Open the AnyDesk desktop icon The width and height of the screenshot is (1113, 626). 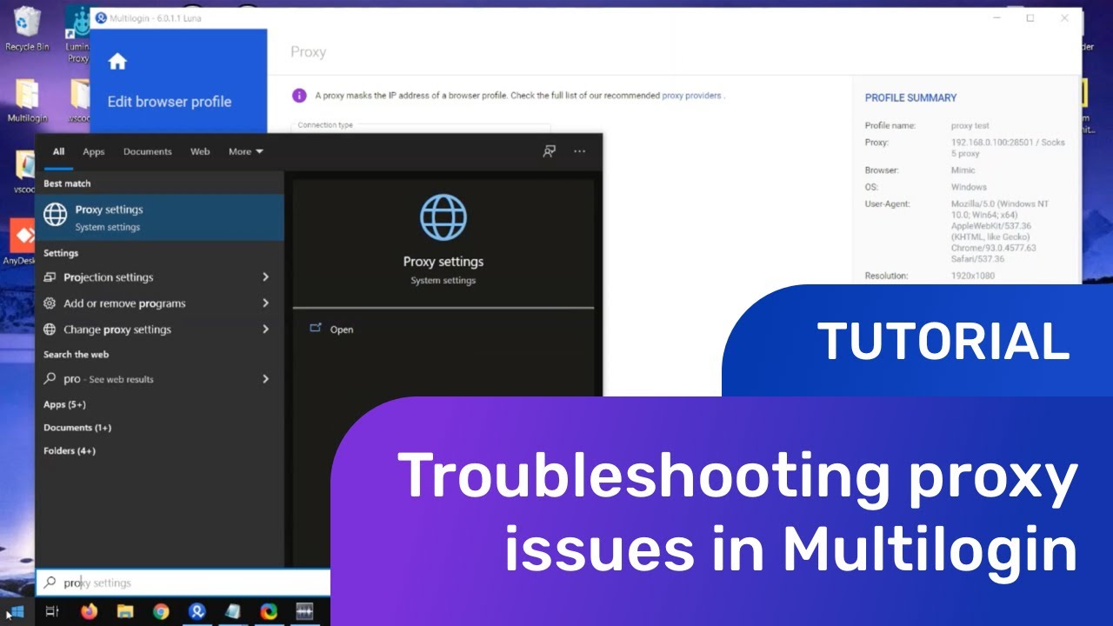pos(21,243)
